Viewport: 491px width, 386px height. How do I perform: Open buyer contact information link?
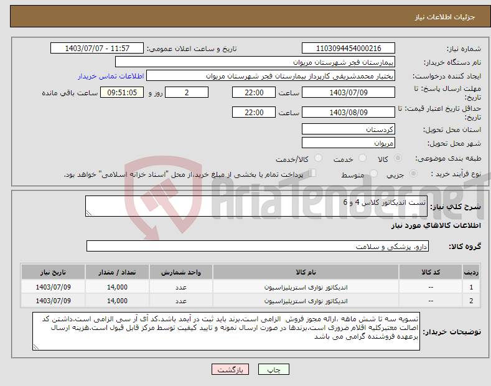pyautogui.click(x=111, y=76)
